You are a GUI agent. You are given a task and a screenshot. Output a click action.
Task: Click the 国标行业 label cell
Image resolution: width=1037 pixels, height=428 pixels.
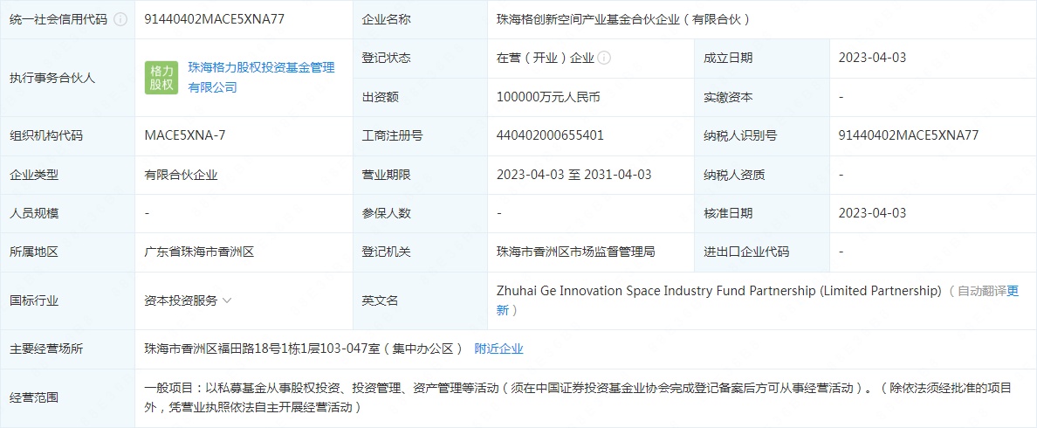click(67, 300)
